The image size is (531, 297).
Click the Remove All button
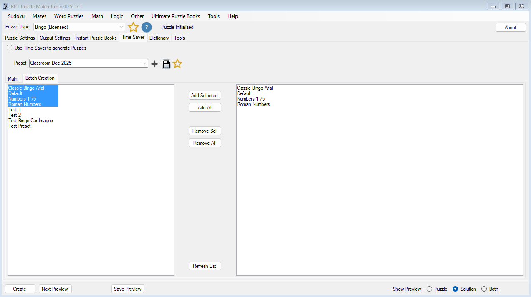pyautogui.click(x=205, y=143)
